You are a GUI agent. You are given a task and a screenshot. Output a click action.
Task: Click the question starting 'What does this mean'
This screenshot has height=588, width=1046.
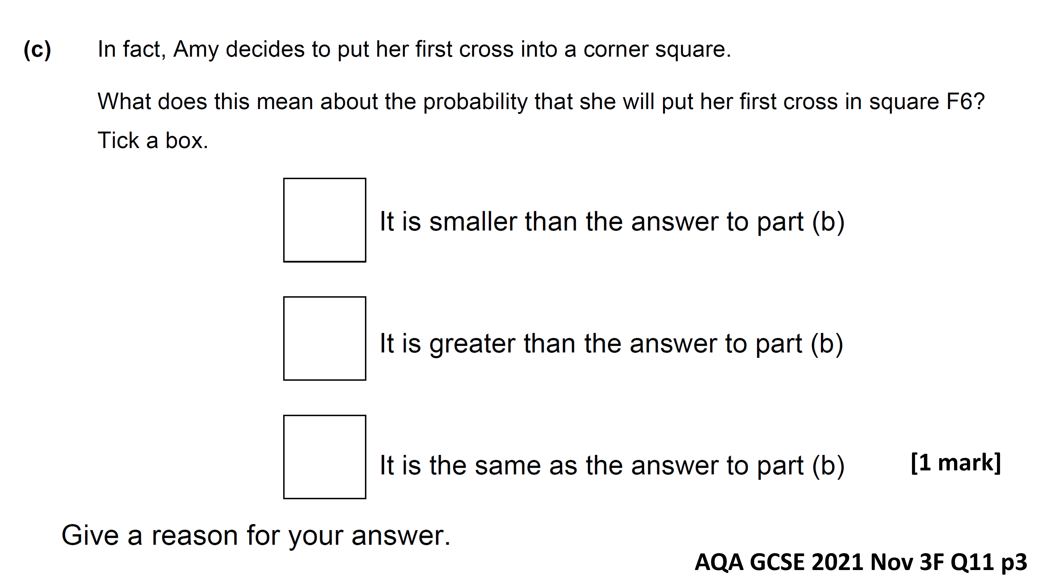(541, 102)
